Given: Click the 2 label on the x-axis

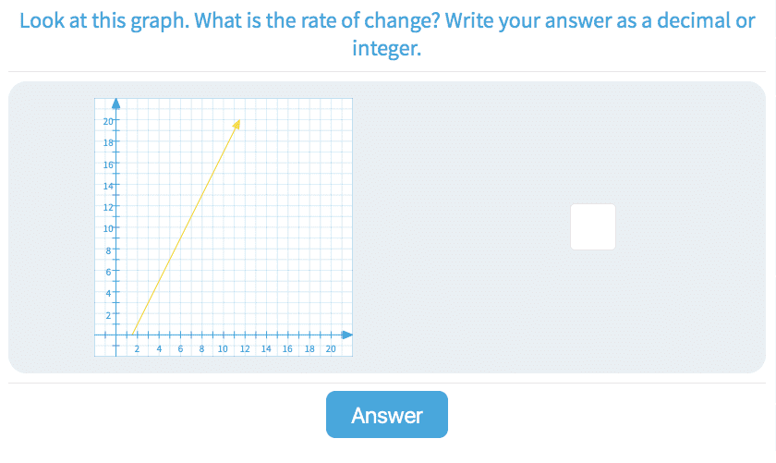Looking at the screenshot, I should click(137, 349).
